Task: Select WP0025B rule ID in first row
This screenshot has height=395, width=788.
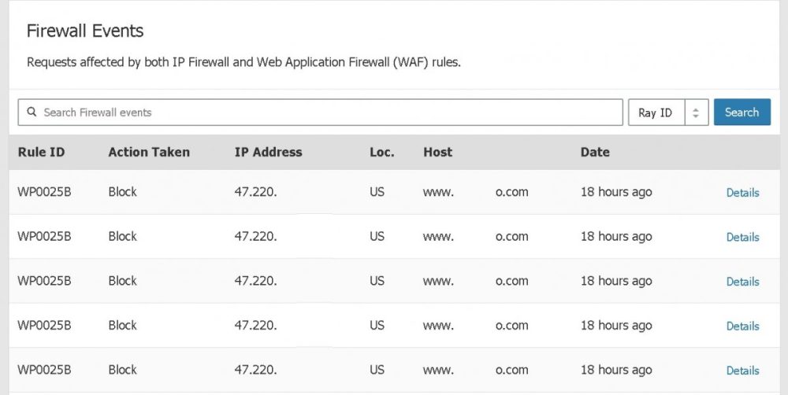Action: [44, 192]
